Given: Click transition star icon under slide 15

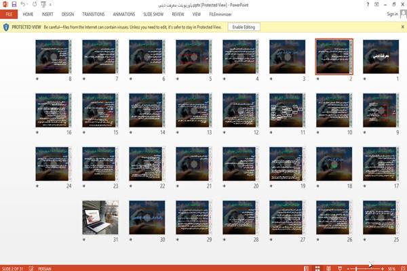Looking at the screenshot, I should (84, 133).
